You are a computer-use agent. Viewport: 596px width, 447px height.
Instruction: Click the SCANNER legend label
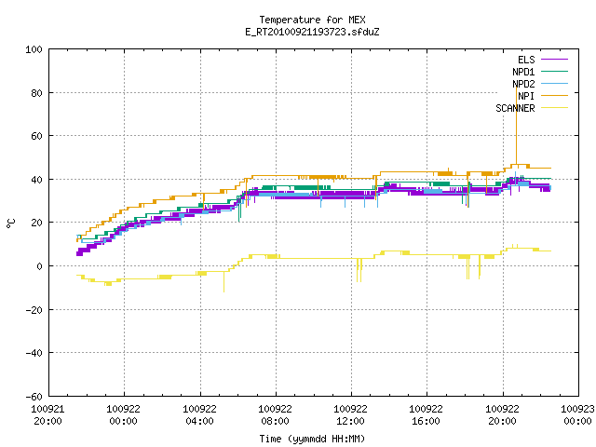coord(515,108)
